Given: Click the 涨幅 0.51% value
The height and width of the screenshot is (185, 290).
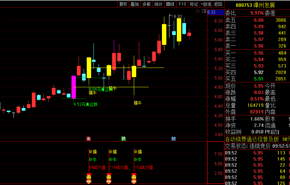Looking at the screenshot, I should pyautogui.click(x=257, y=99).
